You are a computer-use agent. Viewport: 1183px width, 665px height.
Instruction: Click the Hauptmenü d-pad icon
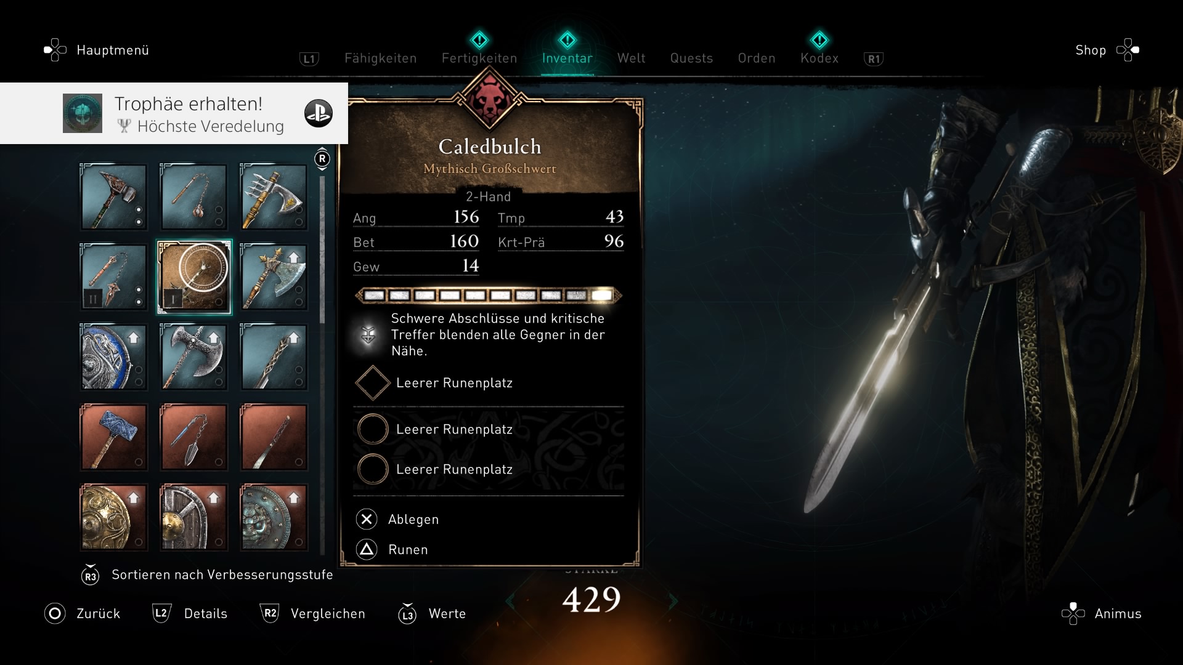[x=55, y=50]
